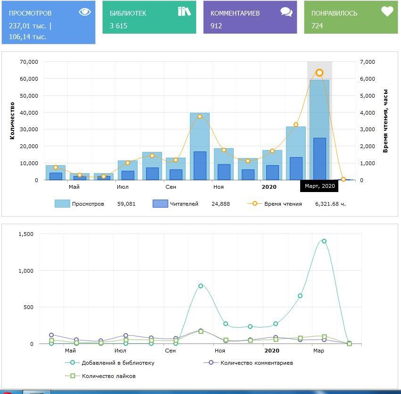Click the purple circle marker beside Количество комментариев
The image size is (401, 394).
[211, 362]
